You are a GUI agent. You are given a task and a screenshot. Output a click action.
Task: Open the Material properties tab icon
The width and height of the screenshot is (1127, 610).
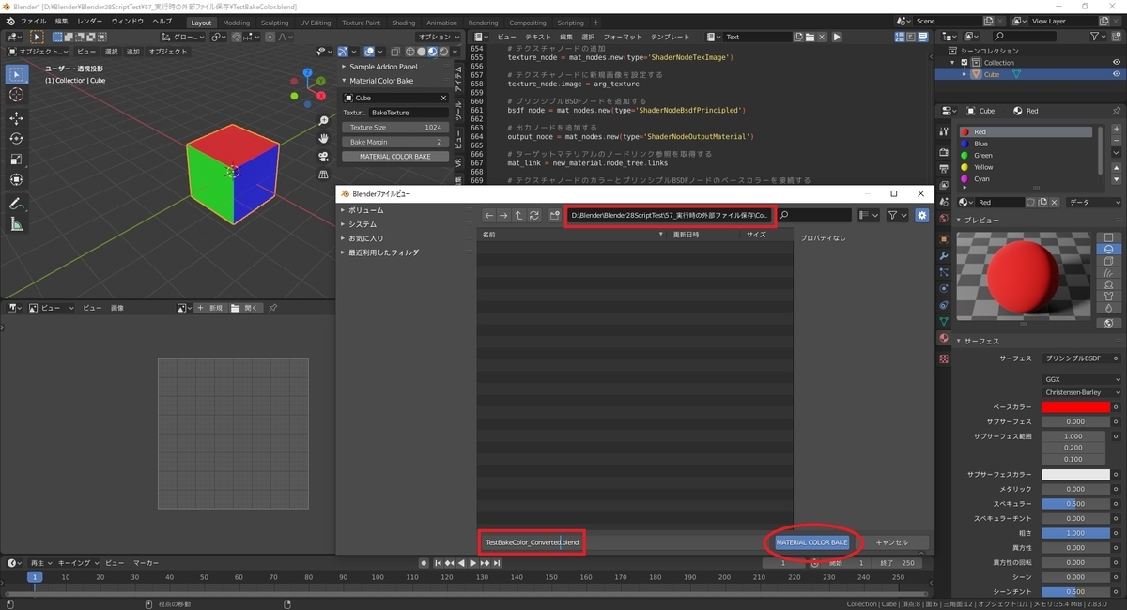(944, 338)
